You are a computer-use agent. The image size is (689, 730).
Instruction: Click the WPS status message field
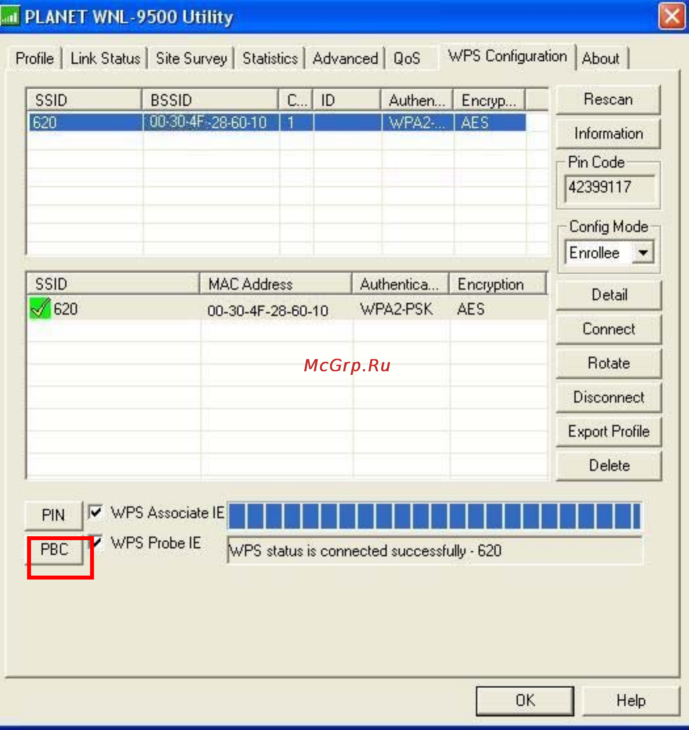point(435,551)
